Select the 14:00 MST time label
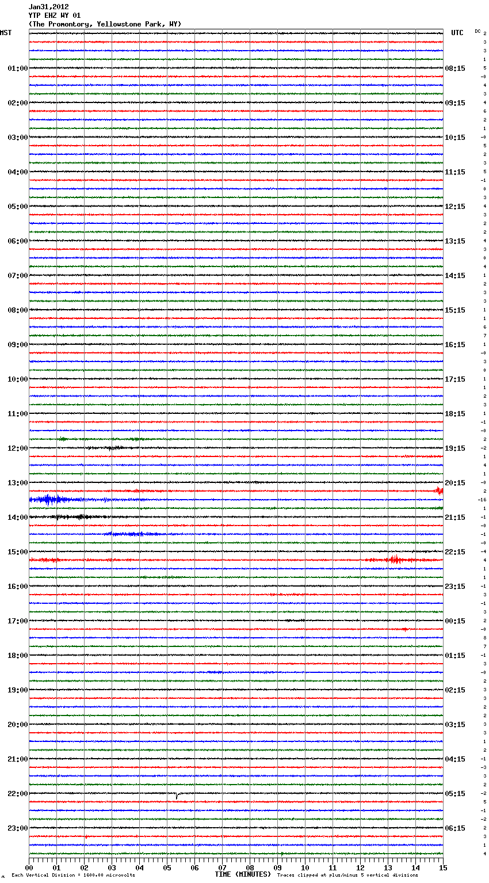Screen dimensions: 489x883 tap(17, 517)
